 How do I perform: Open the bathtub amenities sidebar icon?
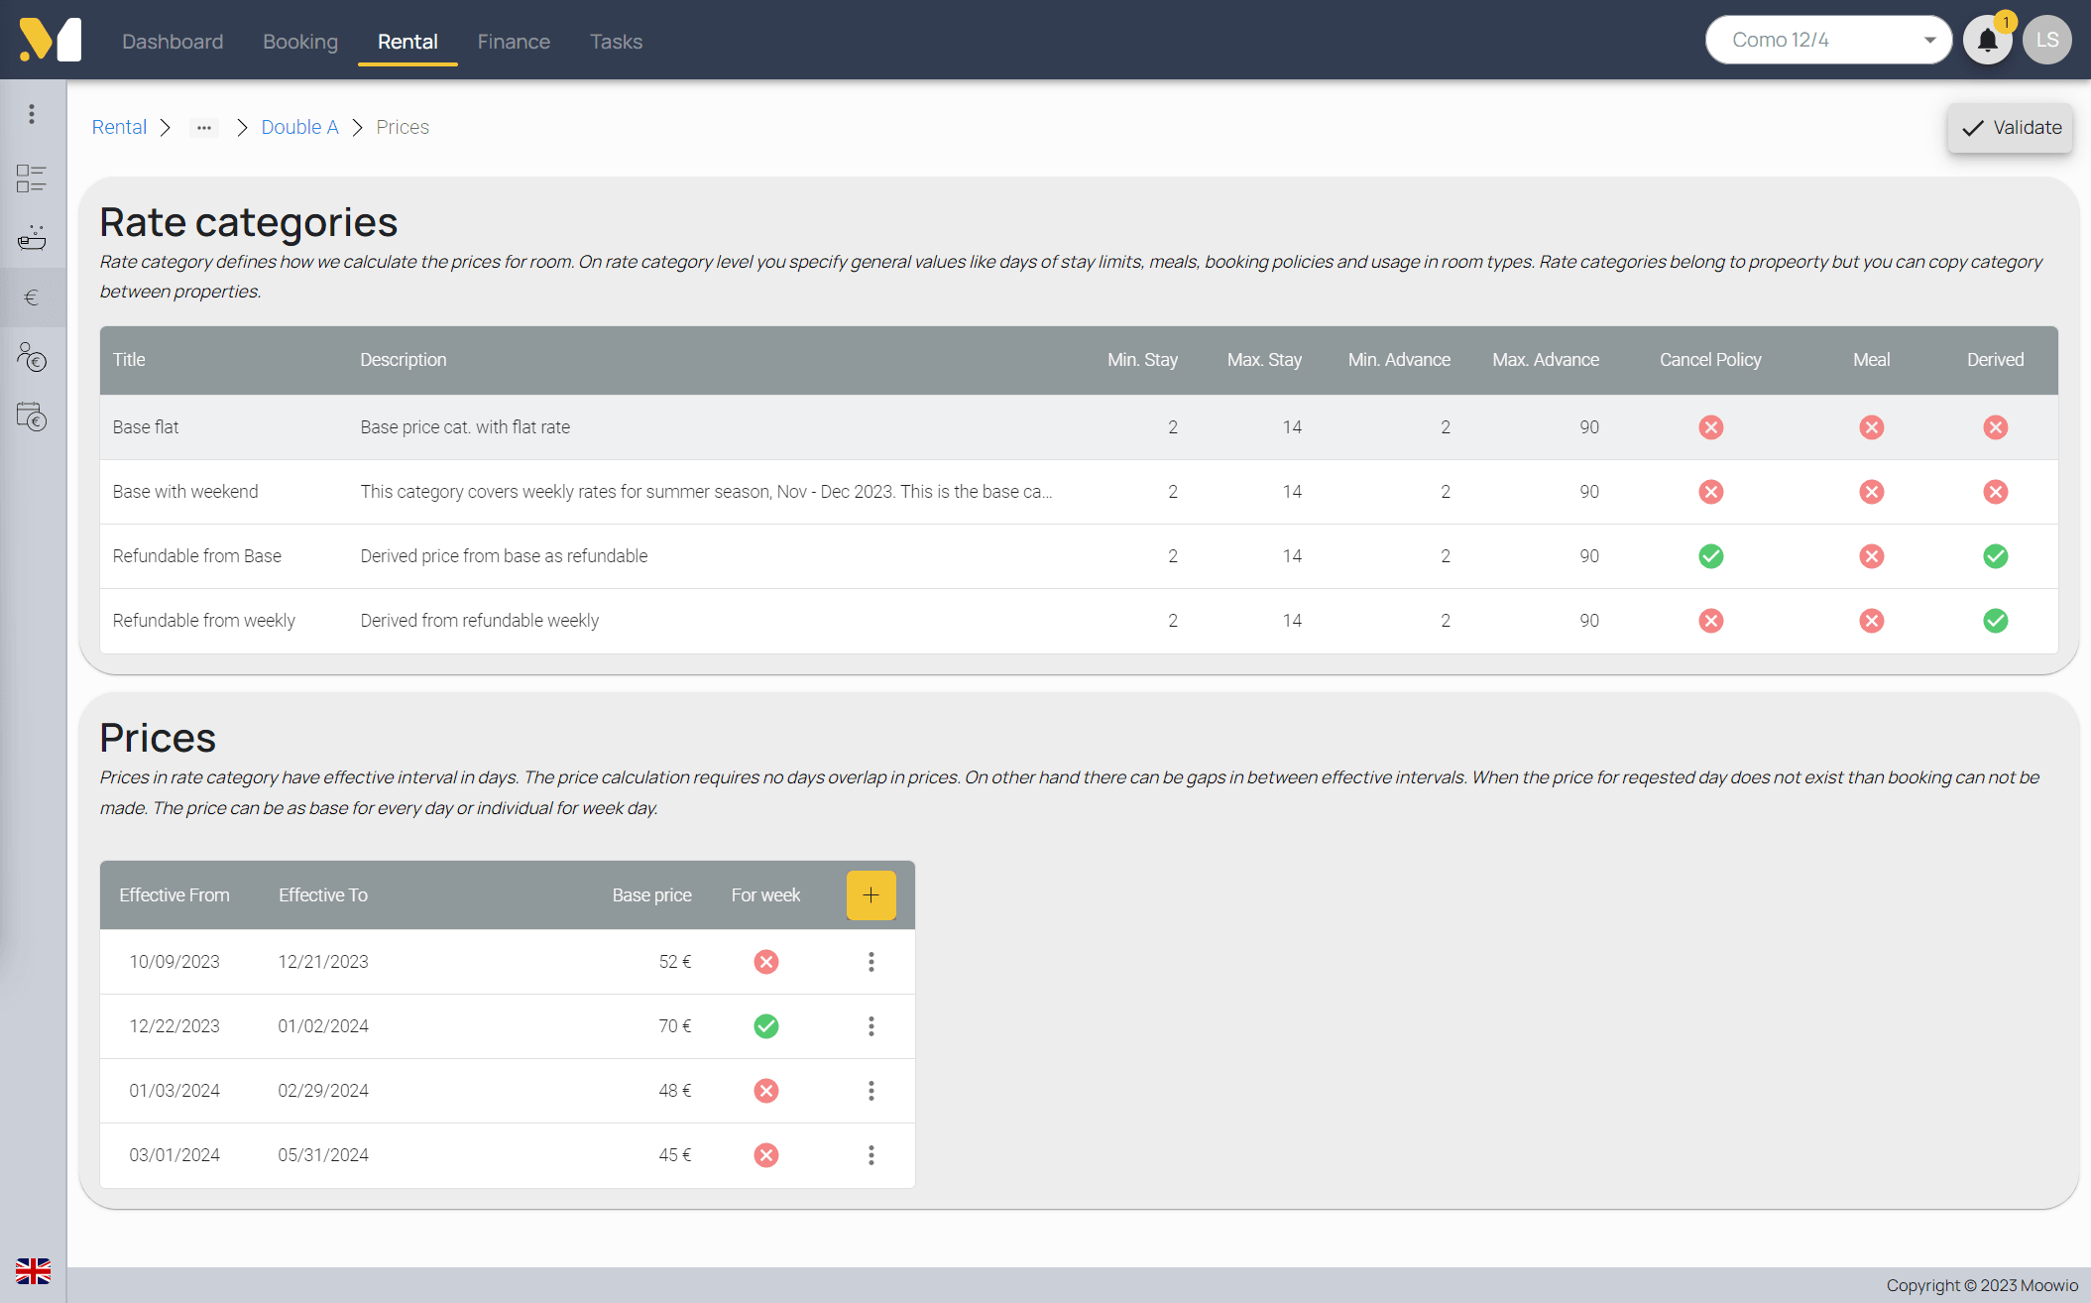point(32,238)
